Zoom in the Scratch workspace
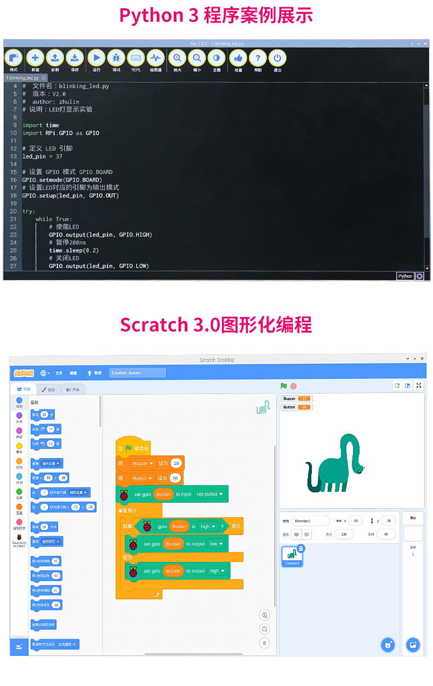The height and width of the screenshot is (686, 433). 265,615
